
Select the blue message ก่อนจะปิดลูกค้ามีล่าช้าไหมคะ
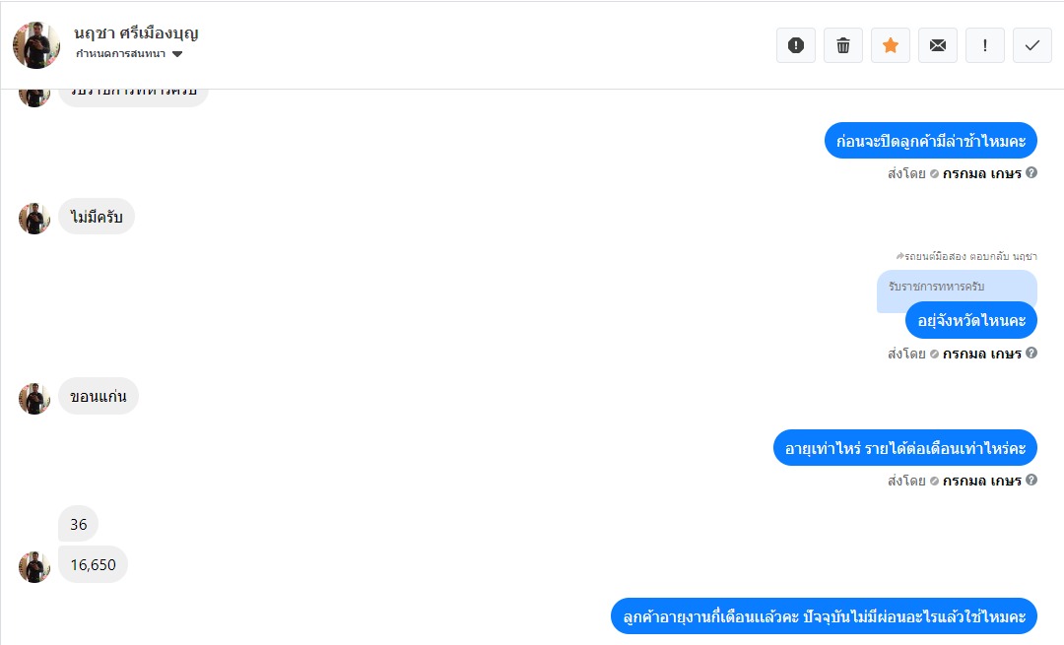pos(931,141)
